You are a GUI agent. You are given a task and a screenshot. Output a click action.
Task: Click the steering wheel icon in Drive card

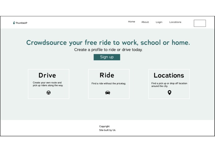[49, 93]
